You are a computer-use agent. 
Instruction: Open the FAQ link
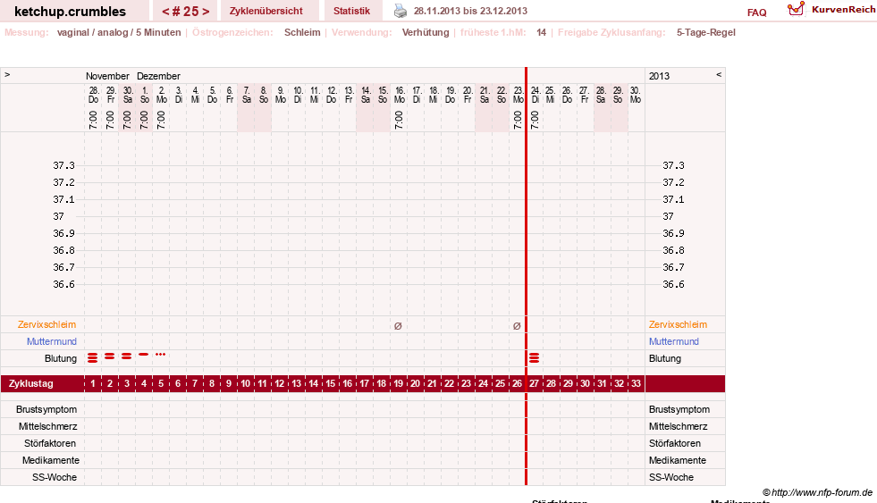coord(756,13)
